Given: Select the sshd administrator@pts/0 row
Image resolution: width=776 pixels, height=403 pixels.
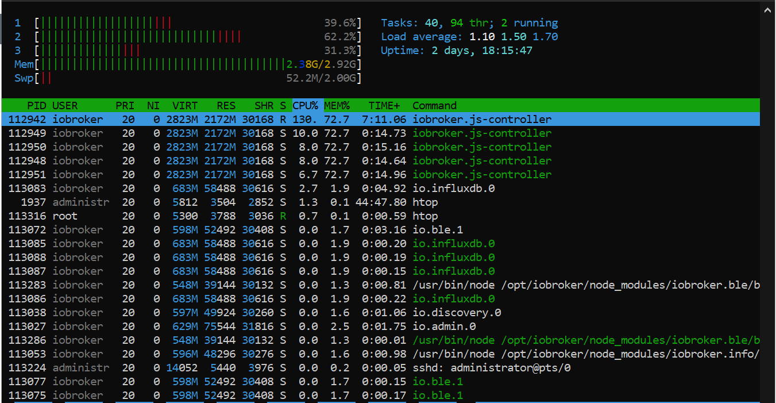Looking at the screenshot, I should [381, 368].
